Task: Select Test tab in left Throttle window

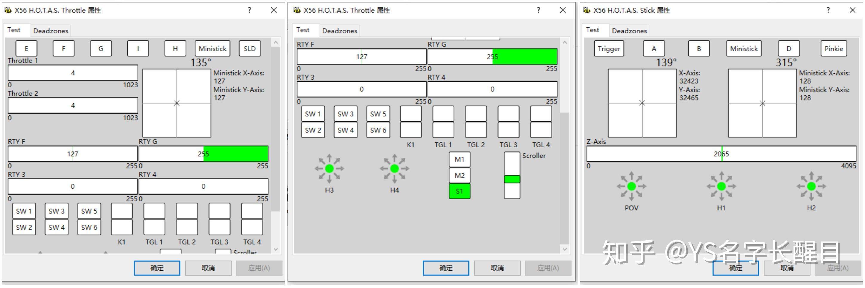Action: pos(14,30)
